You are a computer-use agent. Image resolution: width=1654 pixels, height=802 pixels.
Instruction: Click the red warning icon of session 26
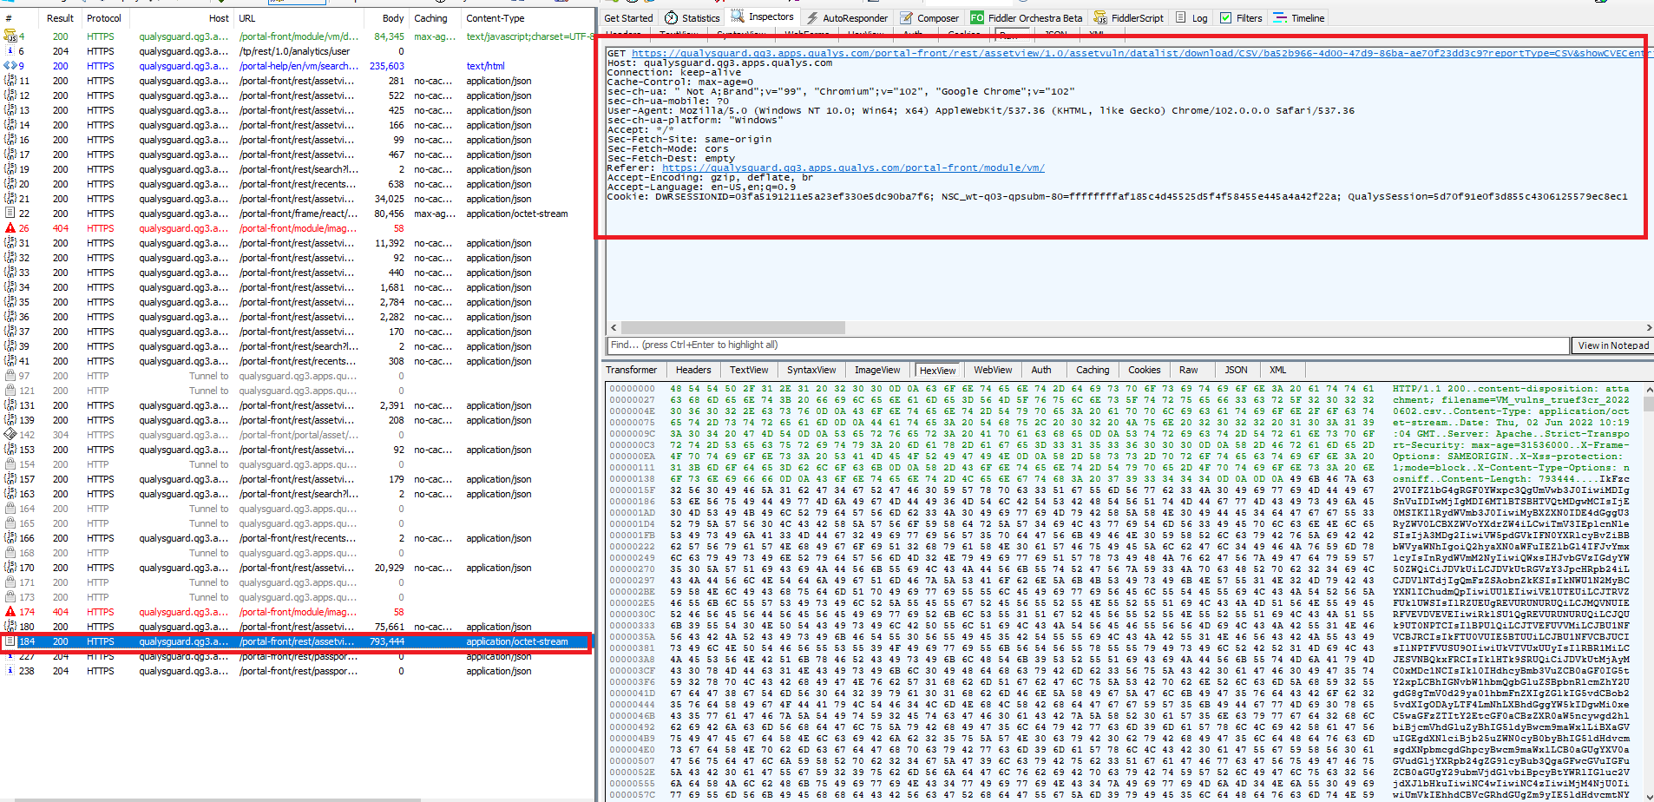click(x=10, y=228)
